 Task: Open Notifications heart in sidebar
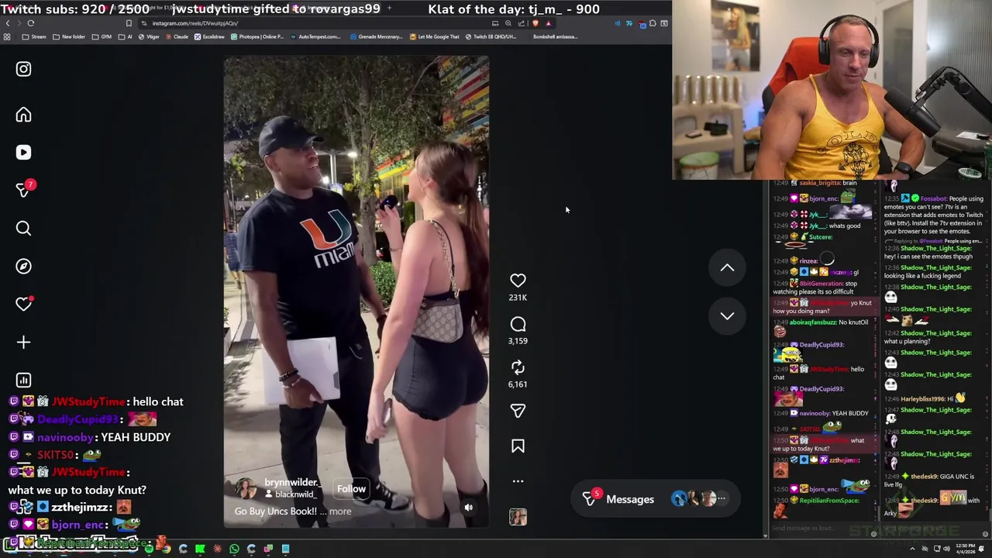tap(23, 304)
